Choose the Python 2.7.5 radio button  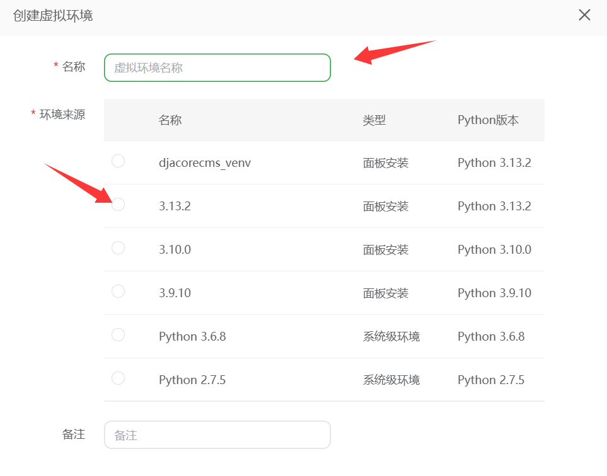click(118, 378)
